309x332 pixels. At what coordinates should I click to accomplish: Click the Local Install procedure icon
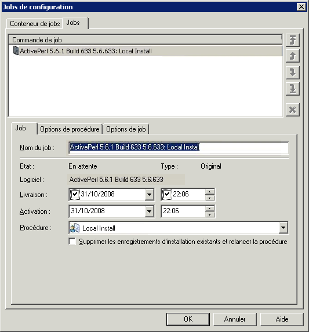(75, 228)
